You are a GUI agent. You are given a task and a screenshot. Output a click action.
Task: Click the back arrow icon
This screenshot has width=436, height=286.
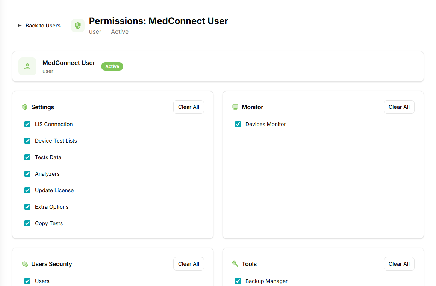click(x=20, y=26)
